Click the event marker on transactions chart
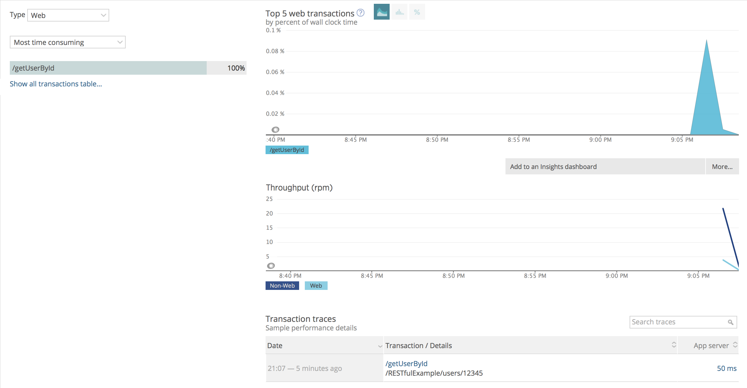Image resolution: width=747 pixels, height=388 pixels. [275, 129]
